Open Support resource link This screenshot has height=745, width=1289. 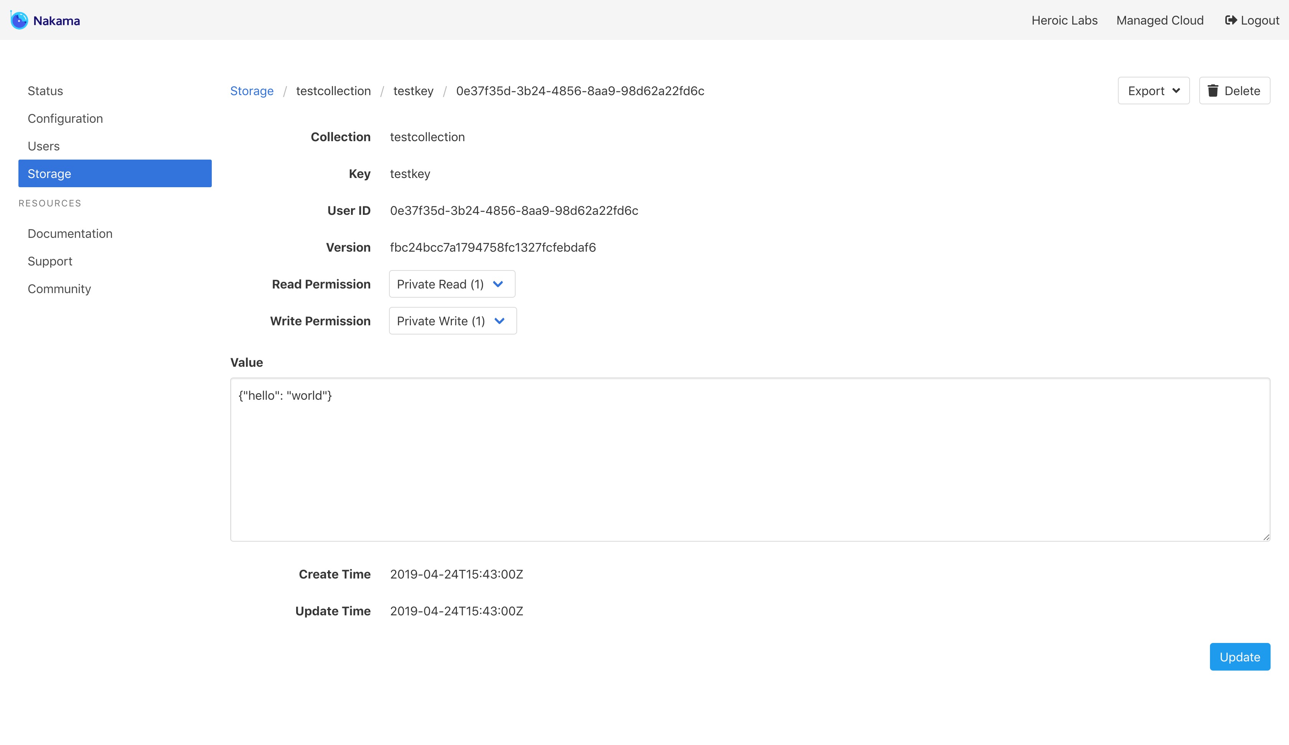point(49,262)
